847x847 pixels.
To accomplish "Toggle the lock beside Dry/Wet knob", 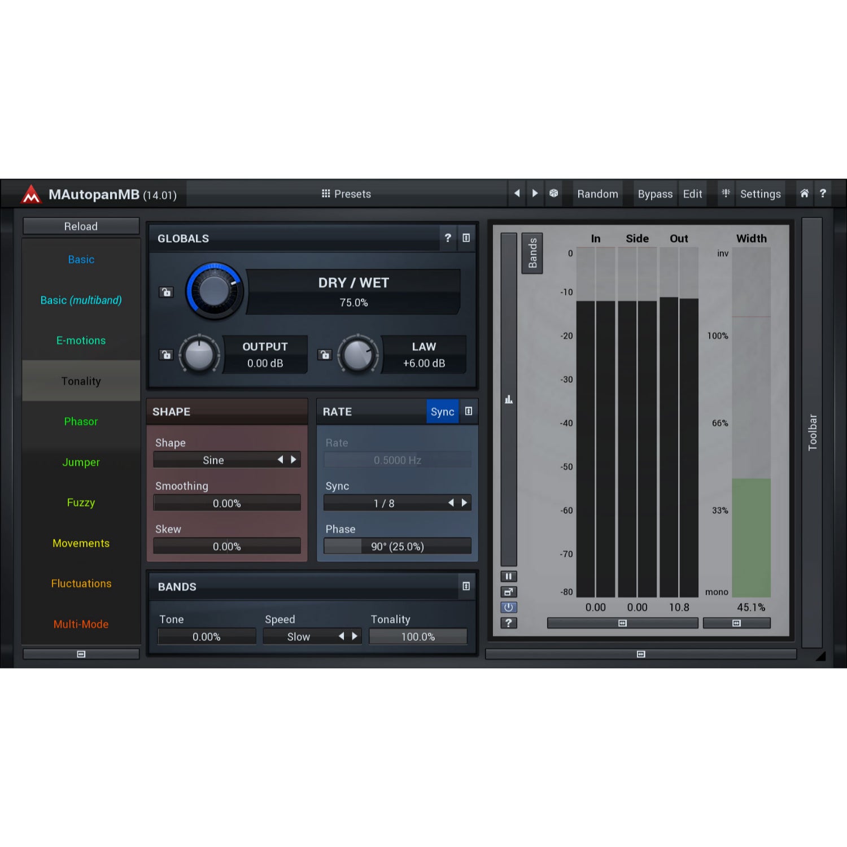I will [x=166, y=292].
